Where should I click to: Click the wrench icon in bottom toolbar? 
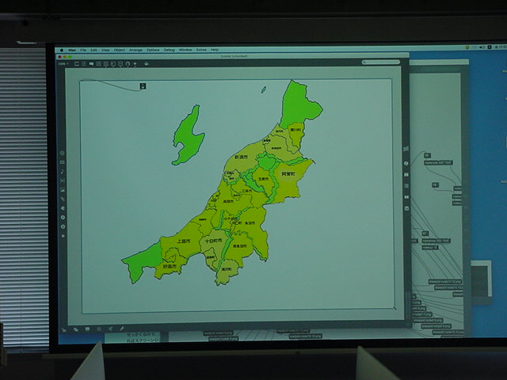click(x=122, y=329)
